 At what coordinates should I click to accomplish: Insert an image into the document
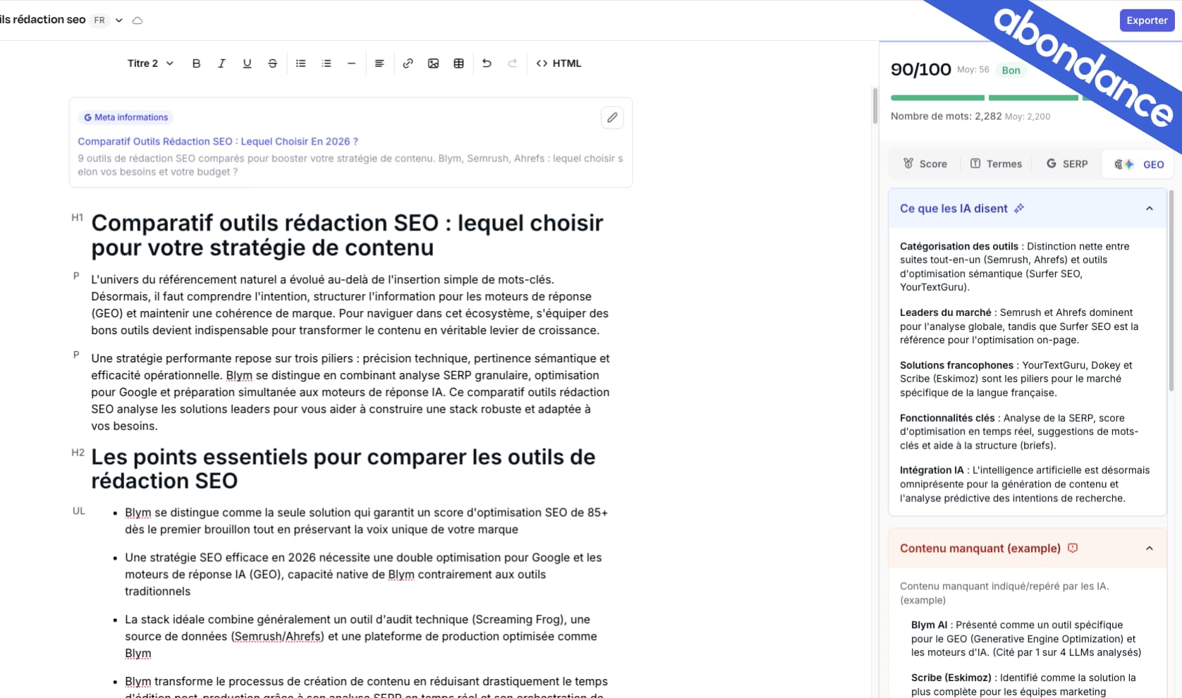point(433,63)
